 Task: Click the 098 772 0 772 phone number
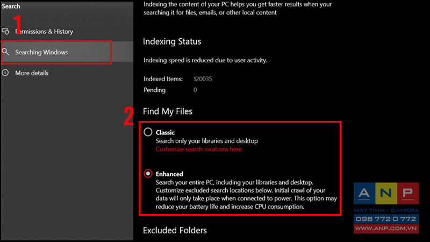(x=386, y=219)
